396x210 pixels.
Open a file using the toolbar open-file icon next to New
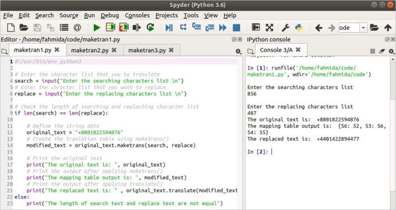click(x=24, y=27)
